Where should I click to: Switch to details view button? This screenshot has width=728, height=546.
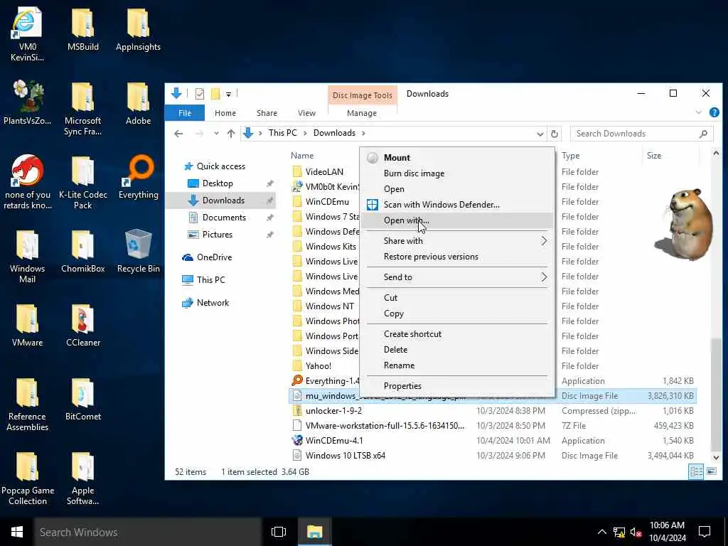697,472
